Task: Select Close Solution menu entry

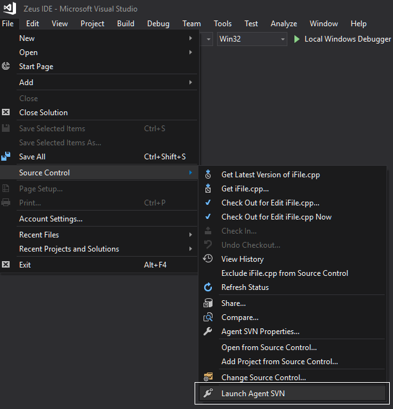Action: tap(99, 112)
